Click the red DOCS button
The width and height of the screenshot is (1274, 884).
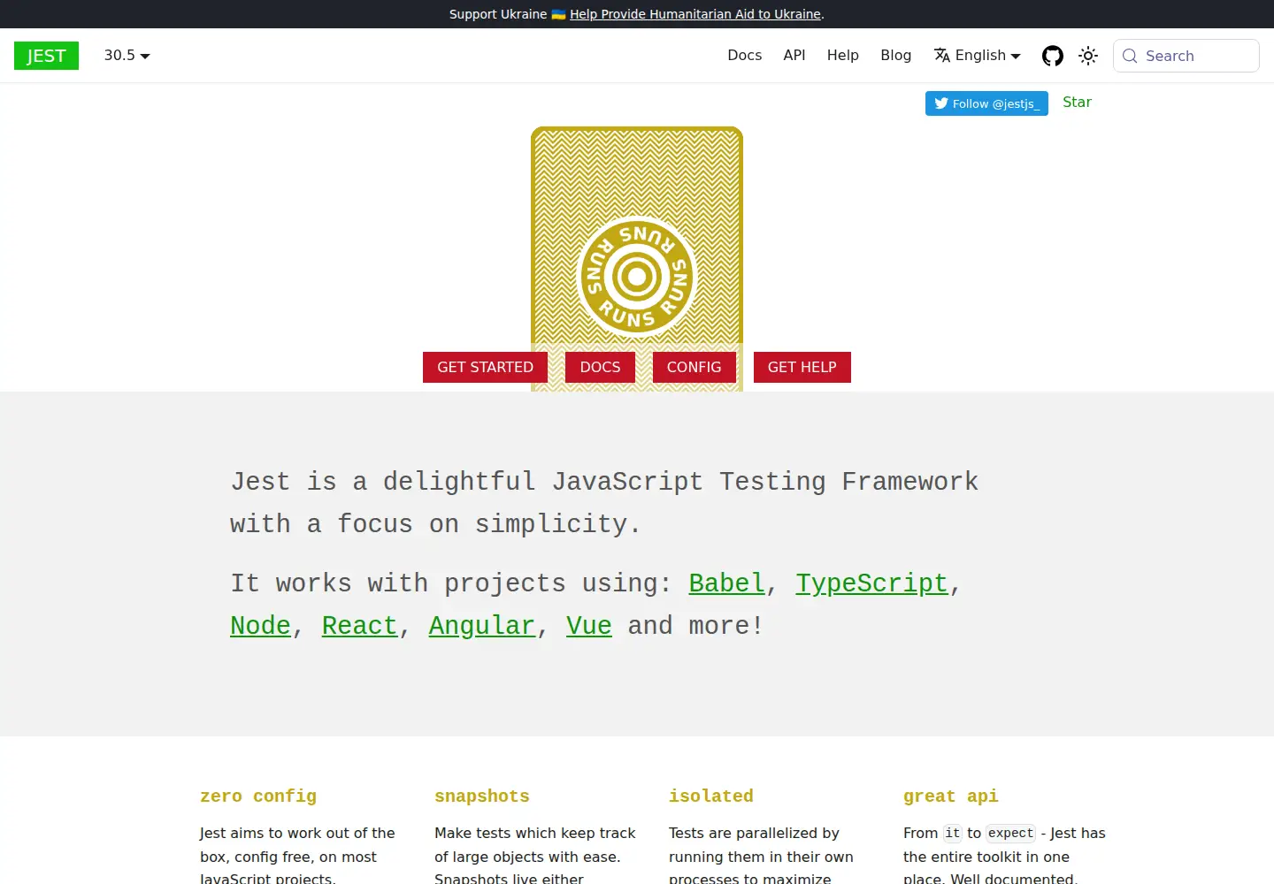click(600, 367)
